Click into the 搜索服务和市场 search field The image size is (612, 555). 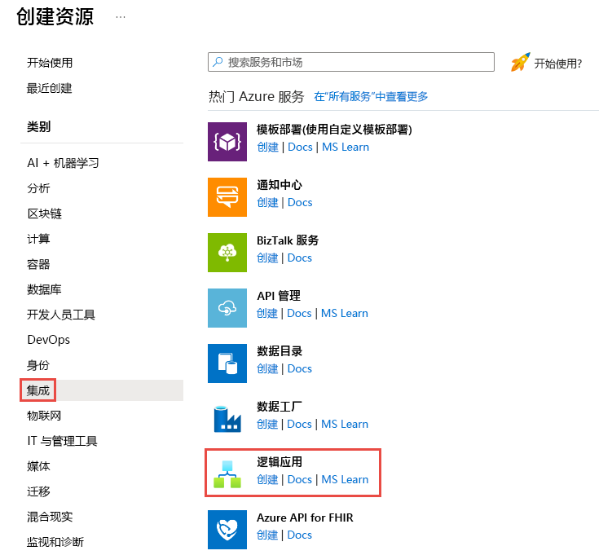pos(351,62)
